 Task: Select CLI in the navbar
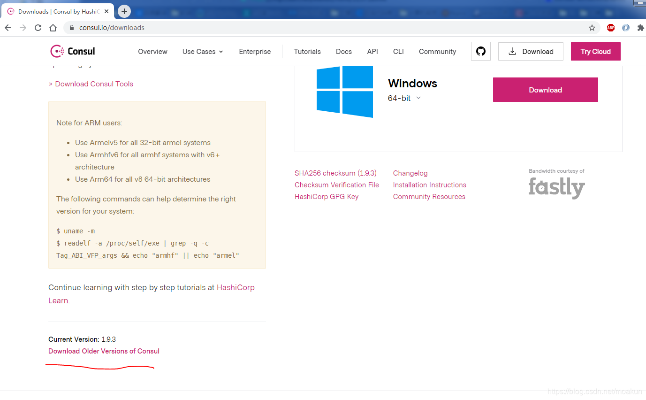398,52
